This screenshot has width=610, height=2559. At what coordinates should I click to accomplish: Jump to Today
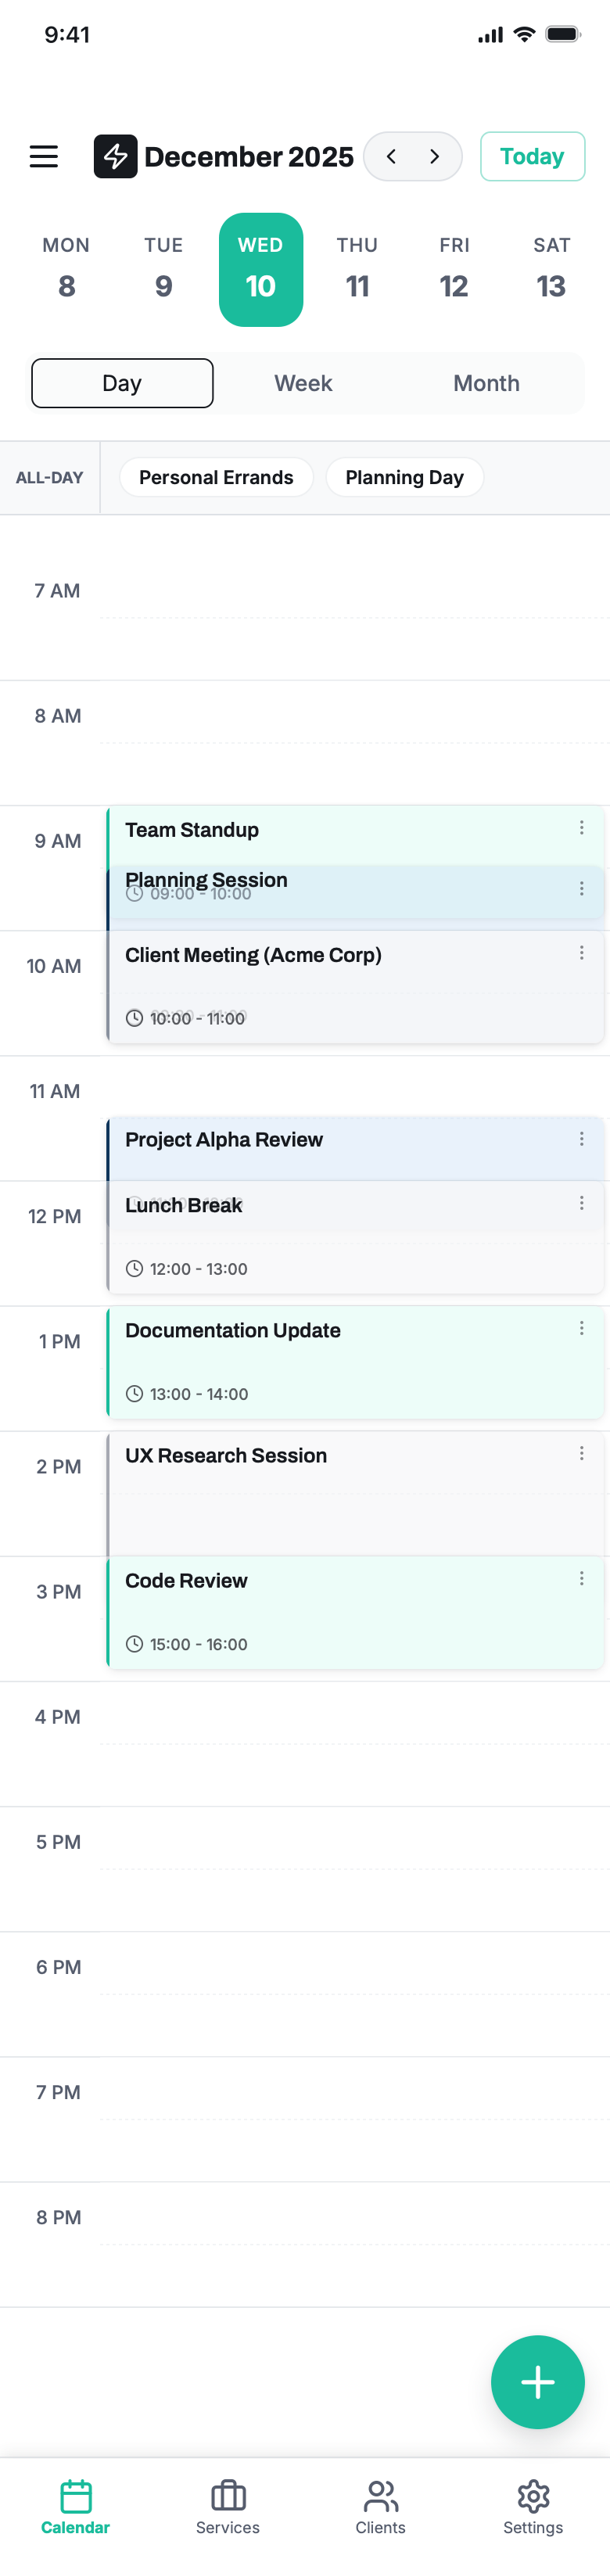coord(532,156)
